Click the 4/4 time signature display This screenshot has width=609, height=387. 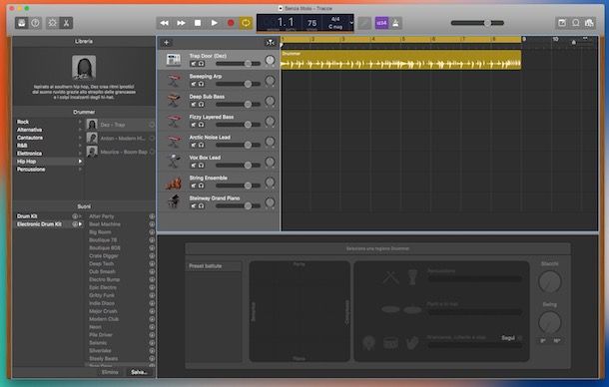(335, 19)
